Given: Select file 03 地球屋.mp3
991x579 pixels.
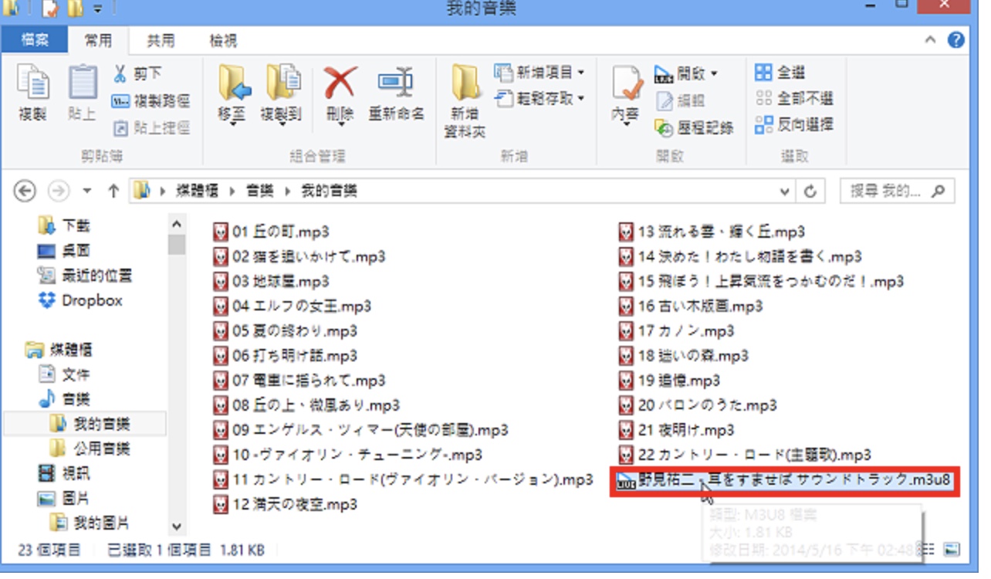Looking at the screenshot, I should pyautogui.click(x=271, y=281).
